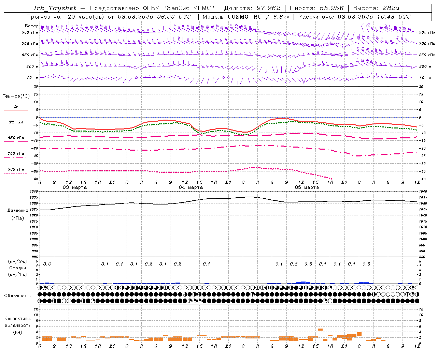The width and height of the screenshot is (437, 349).
Task: Click the (мм/1ч.) precipitation unit label
Action: coord(18,274)
